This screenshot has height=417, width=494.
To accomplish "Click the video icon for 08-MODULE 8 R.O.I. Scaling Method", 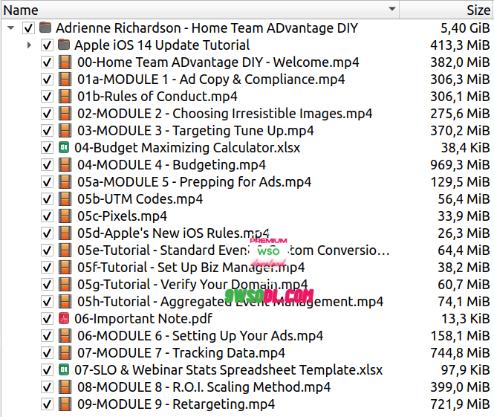I will 65,387.
